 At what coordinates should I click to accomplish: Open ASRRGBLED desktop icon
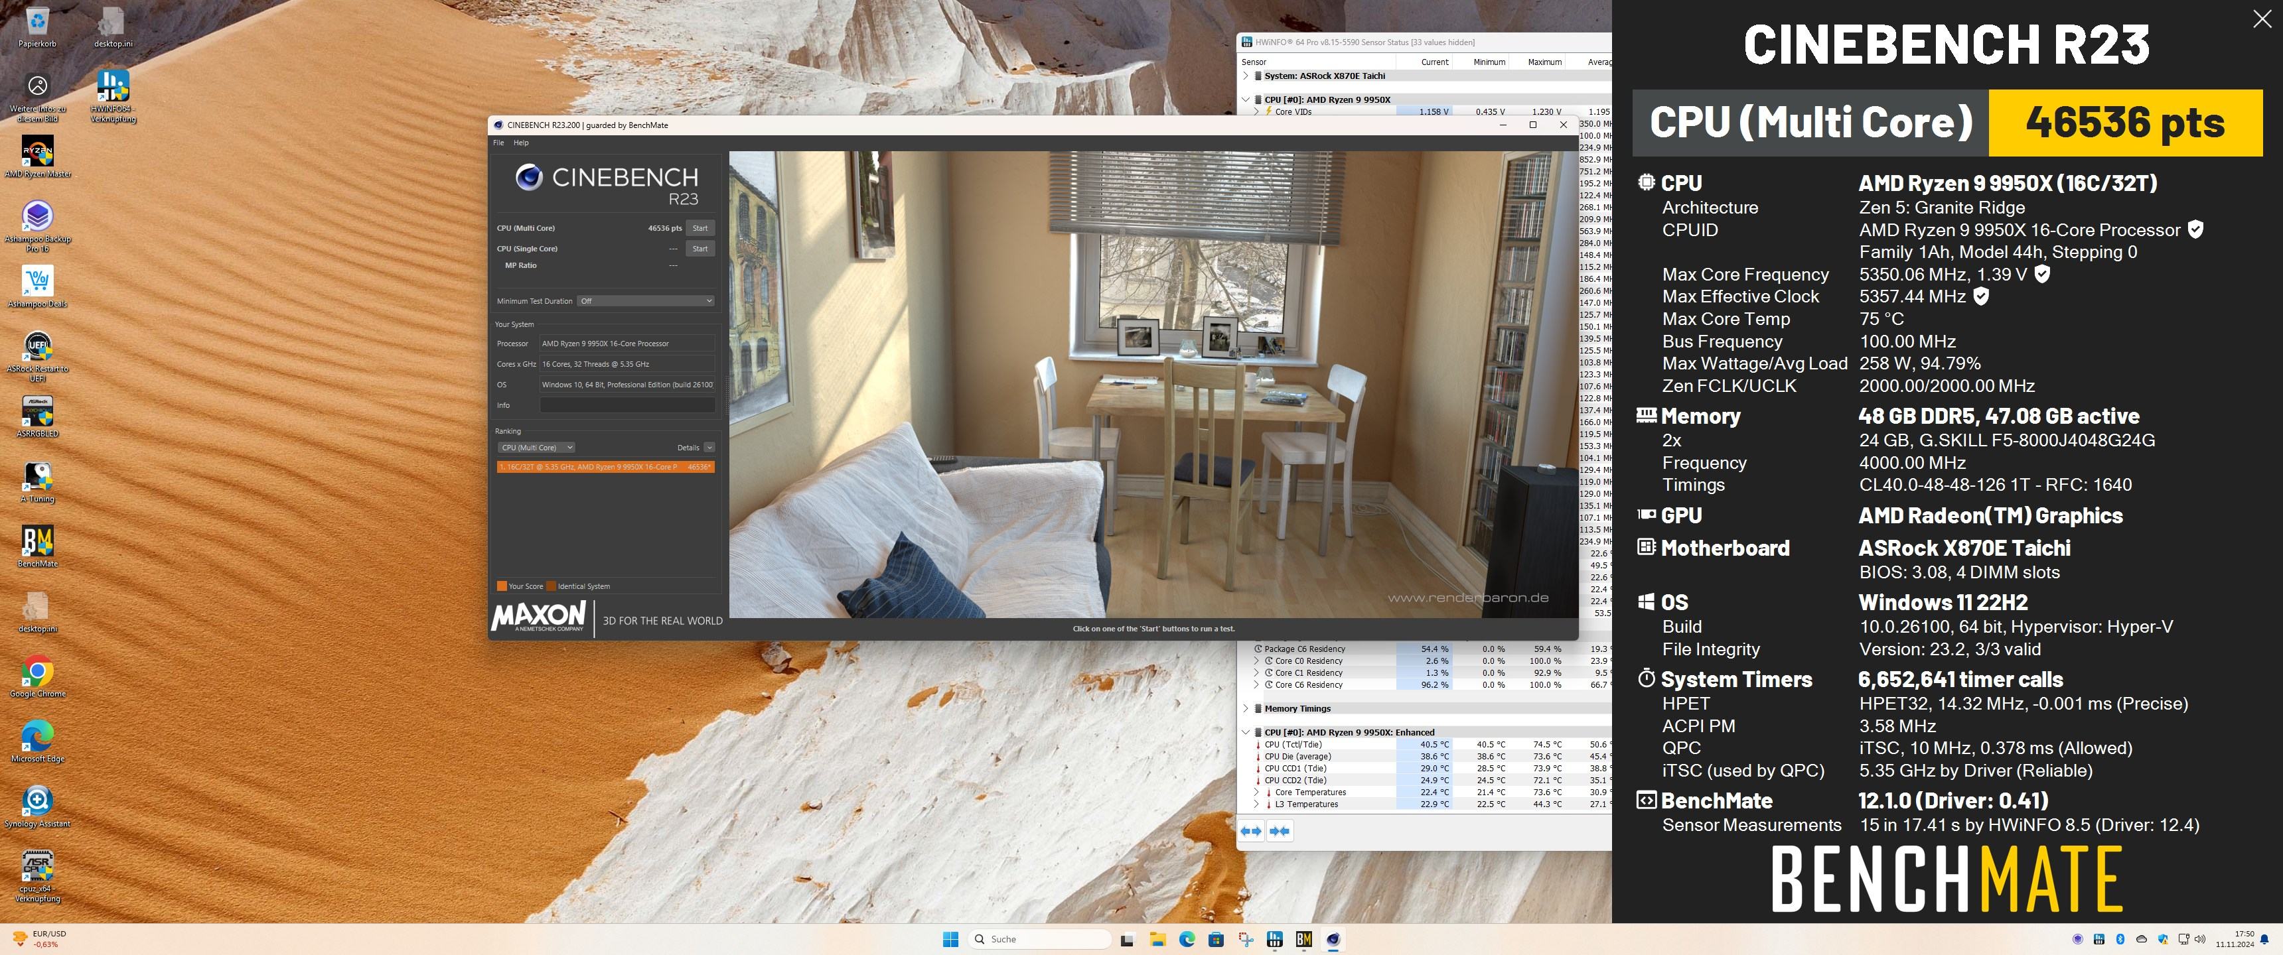coord(37,416)
